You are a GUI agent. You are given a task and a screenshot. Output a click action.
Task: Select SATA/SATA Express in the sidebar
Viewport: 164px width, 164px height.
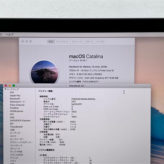coord(20,121)
